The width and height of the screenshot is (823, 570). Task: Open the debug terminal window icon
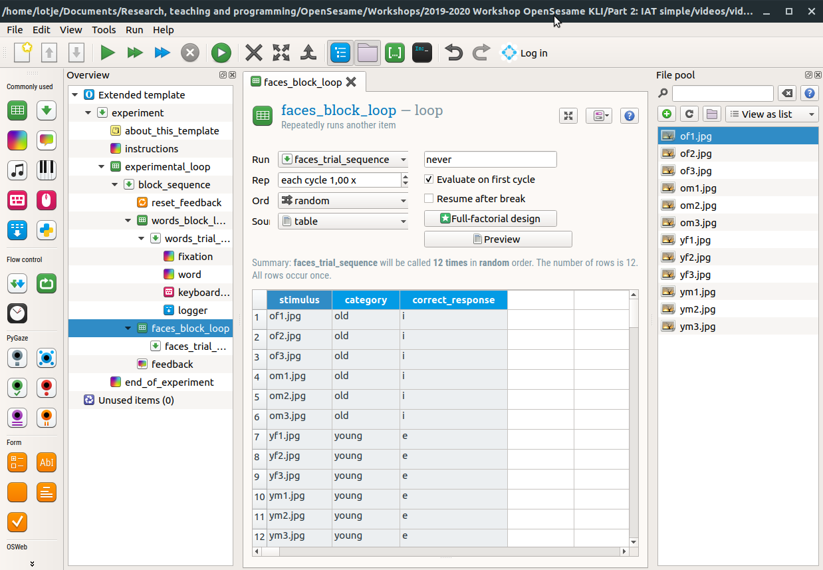point(422,53)
